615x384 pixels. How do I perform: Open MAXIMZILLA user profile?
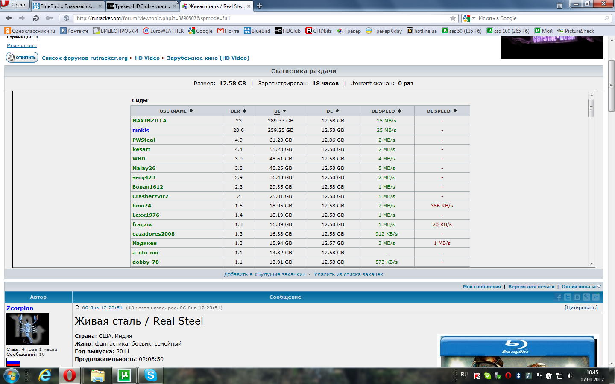coord(149,121)
